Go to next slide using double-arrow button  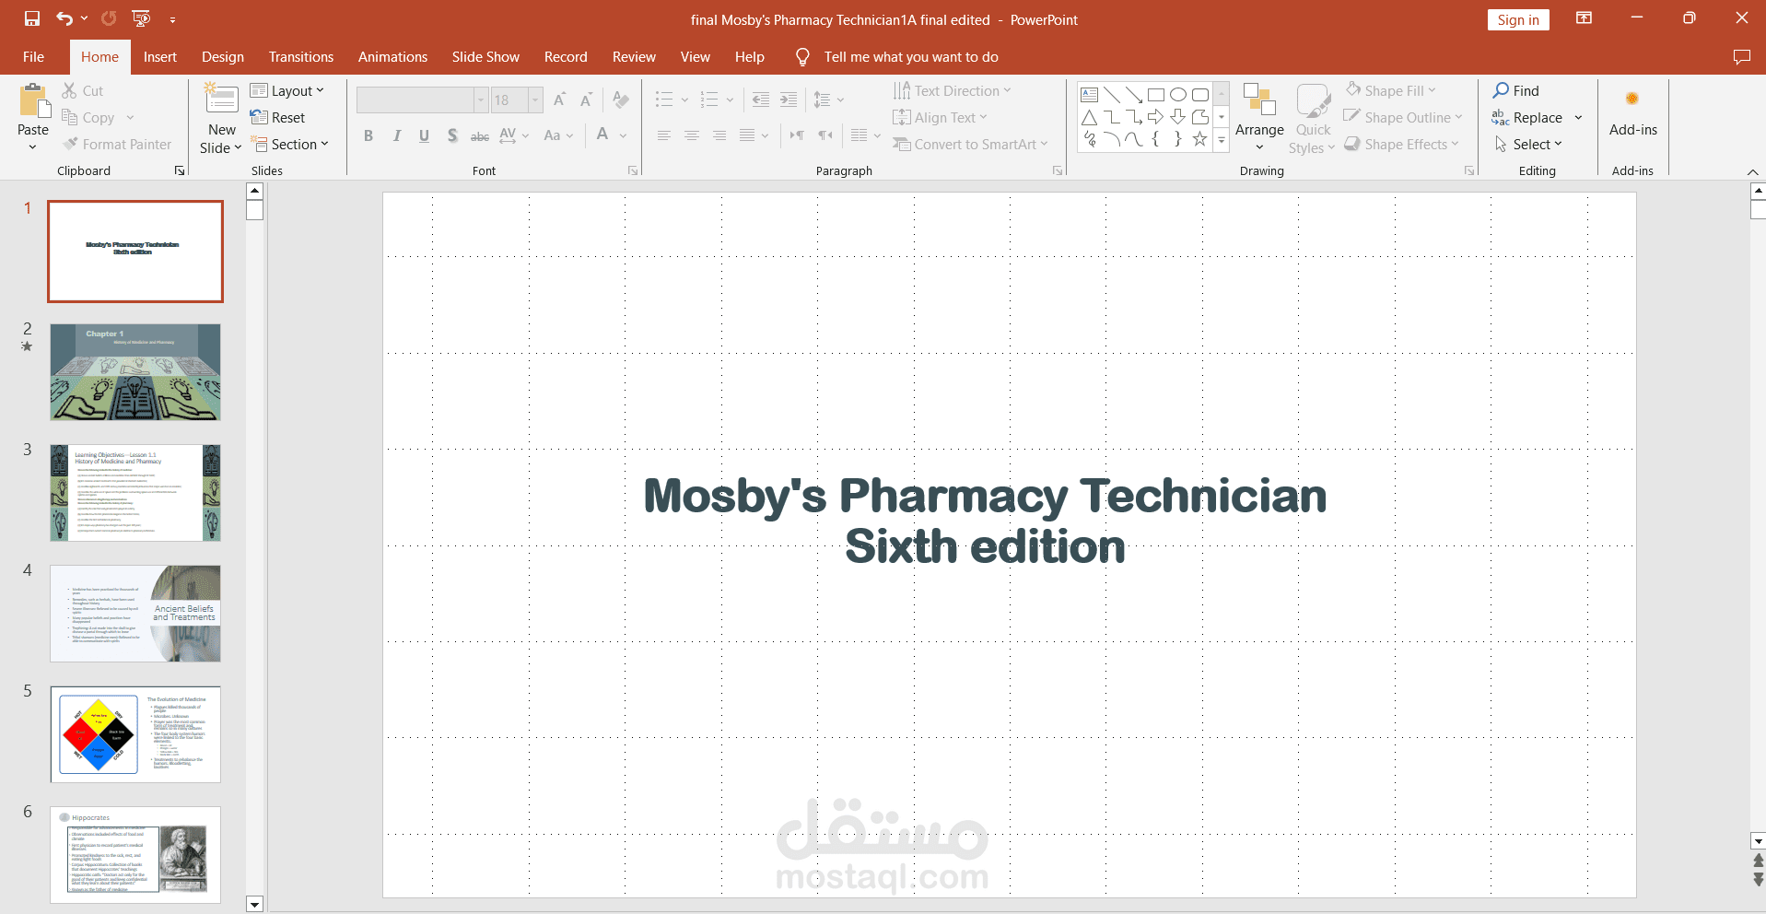[x=1758, y=880]
